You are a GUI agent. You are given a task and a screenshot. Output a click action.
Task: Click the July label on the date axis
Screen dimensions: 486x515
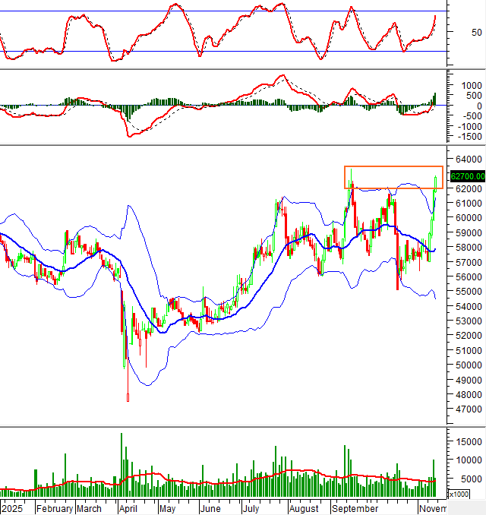point(253,509)
